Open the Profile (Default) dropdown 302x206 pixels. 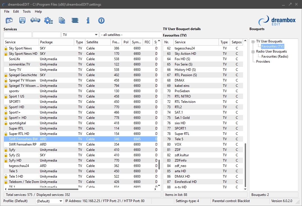point(49,201)
